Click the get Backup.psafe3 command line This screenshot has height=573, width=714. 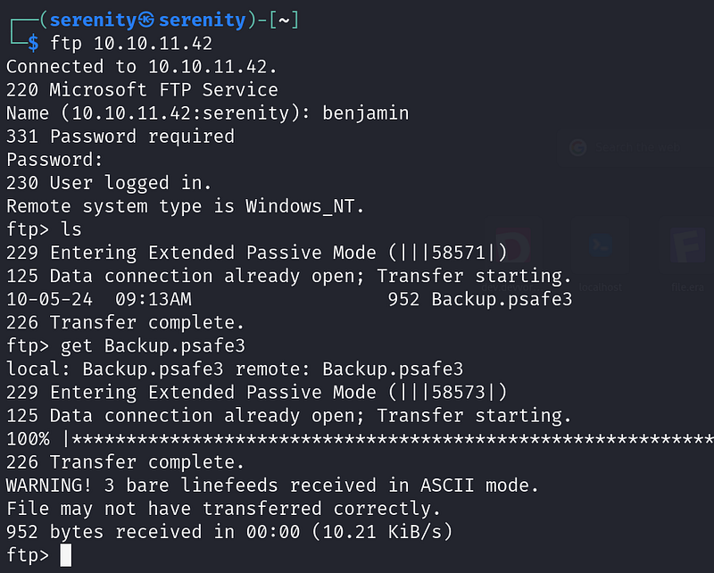coord(153,346)
